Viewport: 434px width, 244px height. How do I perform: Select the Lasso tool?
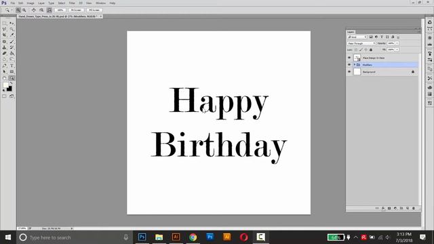click(x=5, y=29)
